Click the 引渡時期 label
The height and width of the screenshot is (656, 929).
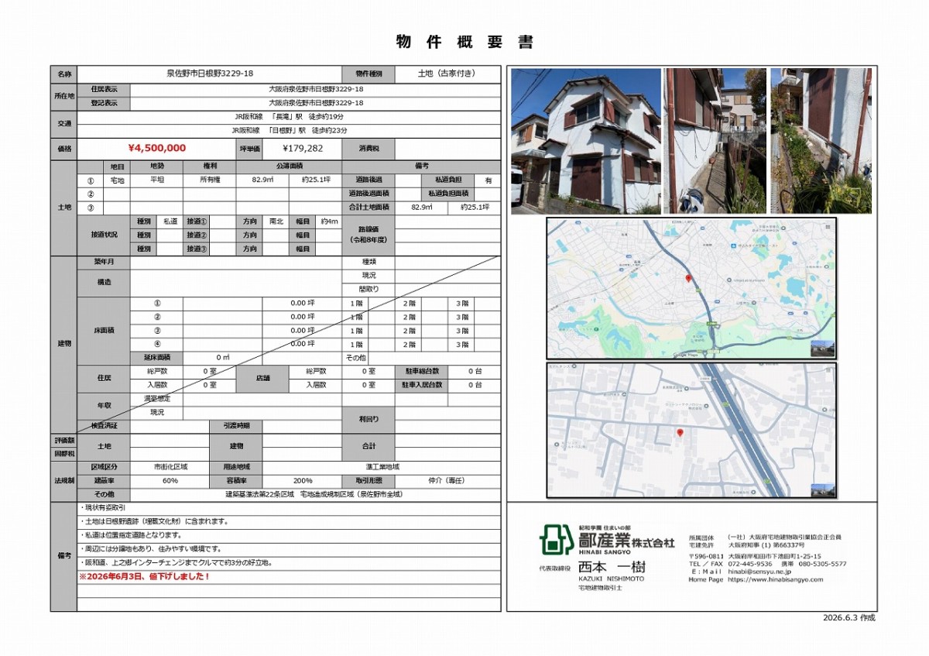click(x=236, y=425)
